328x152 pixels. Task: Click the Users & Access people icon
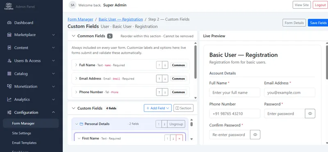pyautogui.click(x=9, y=61)
